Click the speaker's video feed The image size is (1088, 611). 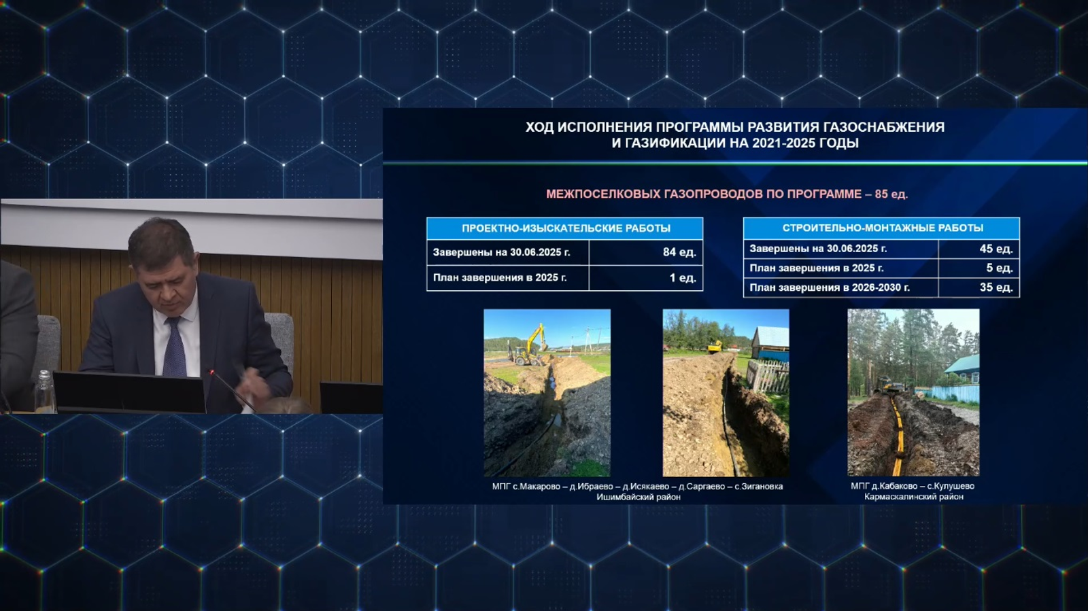click(191, 306)
